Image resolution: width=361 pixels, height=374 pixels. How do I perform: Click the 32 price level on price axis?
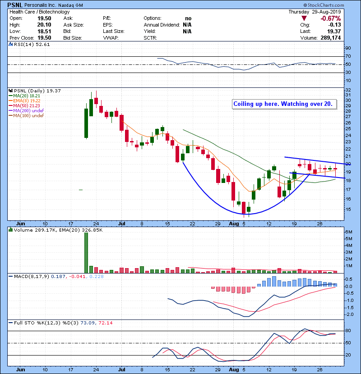click(348, 90)
